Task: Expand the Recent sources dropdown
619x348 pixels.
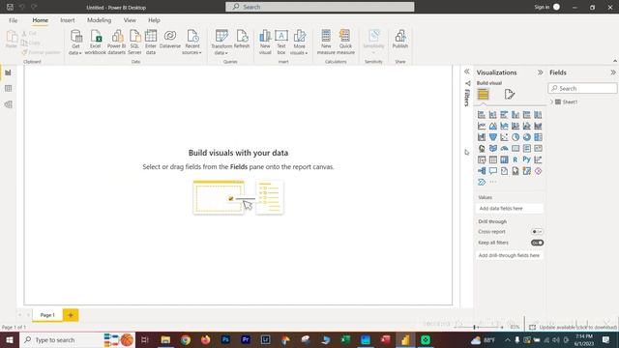Action: point(192,43)
